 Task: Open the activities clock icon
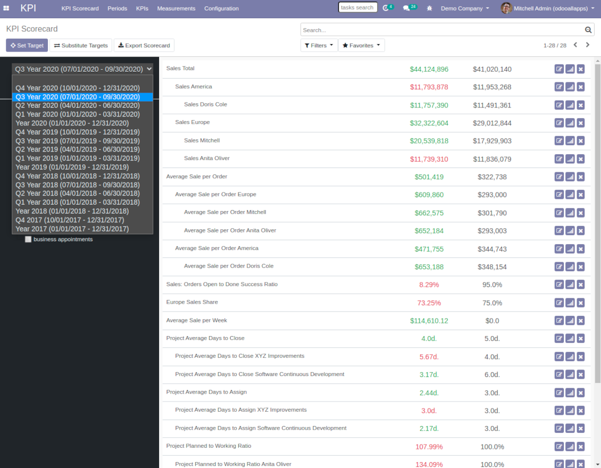(x=386, y=8)
